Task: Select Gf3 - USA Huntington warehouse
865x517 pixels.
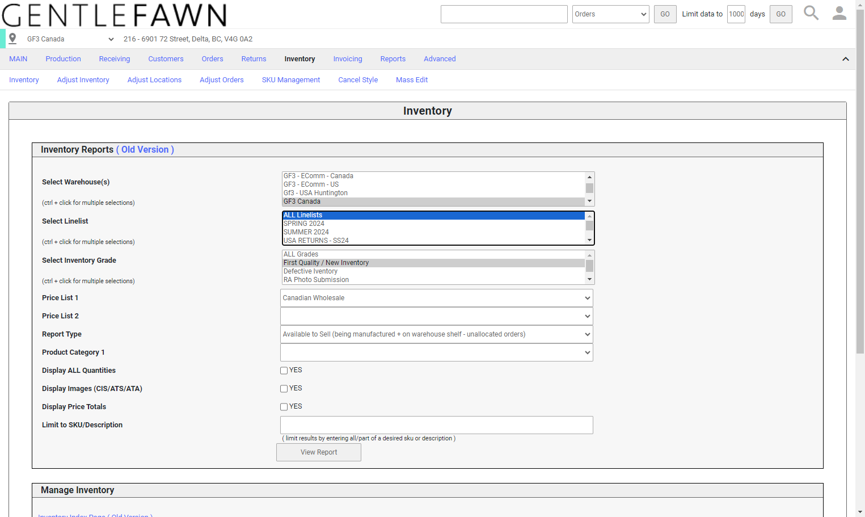Action: (x=433, y=193)
